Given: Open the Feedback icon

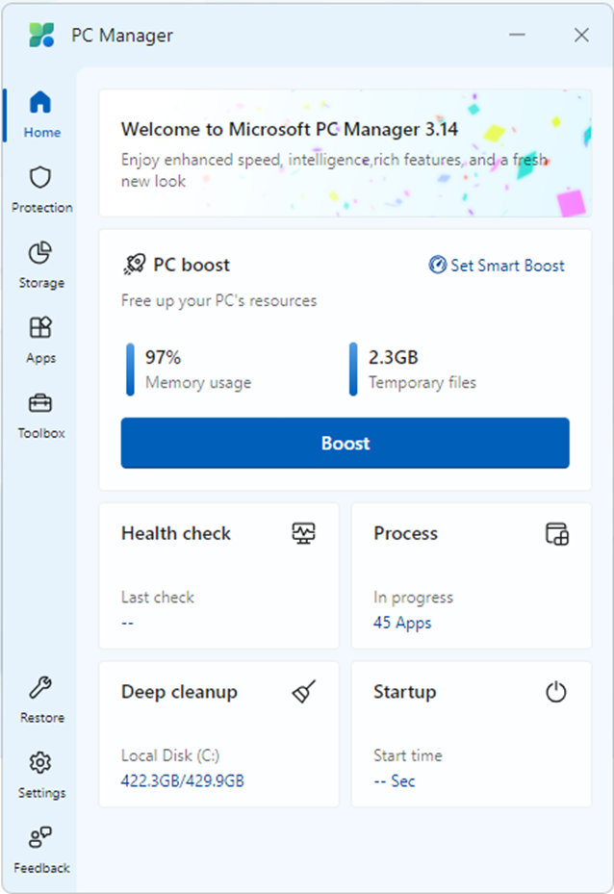Looking at the screenshot, I should [x=40, y=837].
